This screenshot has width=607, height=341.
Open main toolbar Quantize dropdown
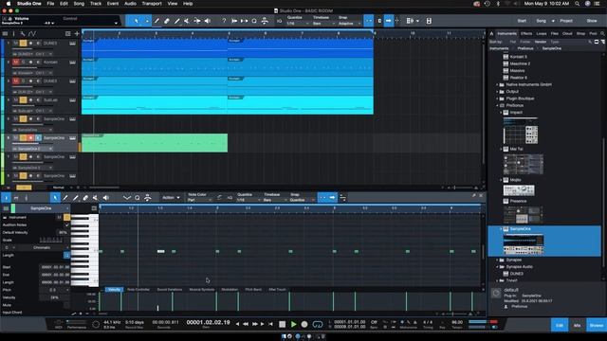click(298, 24)
